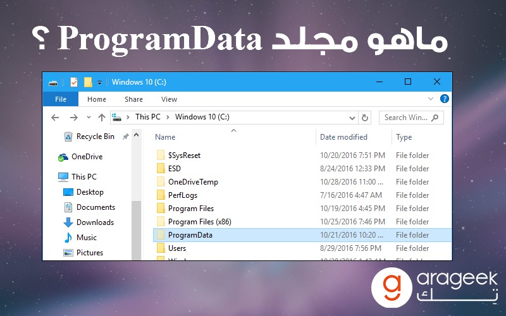506x316 pixels.
Task: Click the search magnifier icon
Action: point(435,118)
